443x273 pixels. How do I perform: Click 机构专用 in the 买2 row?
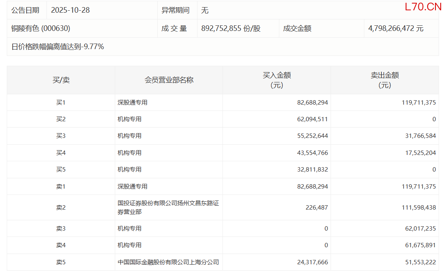tap(130, 119)
